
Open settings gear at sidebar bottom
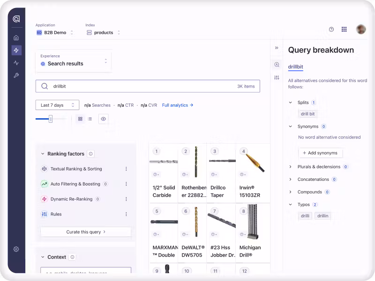[x=16, y=249]
